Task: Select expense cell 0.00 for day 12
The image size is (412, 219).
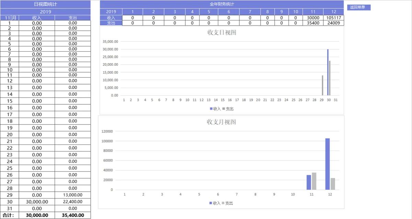Action: click(x=73, y=81)
